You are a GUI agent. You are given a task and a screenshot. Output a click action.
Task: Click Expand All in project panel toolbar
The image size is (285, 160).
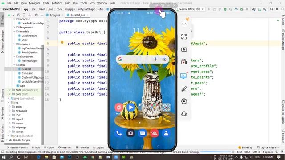click(24, 15)
